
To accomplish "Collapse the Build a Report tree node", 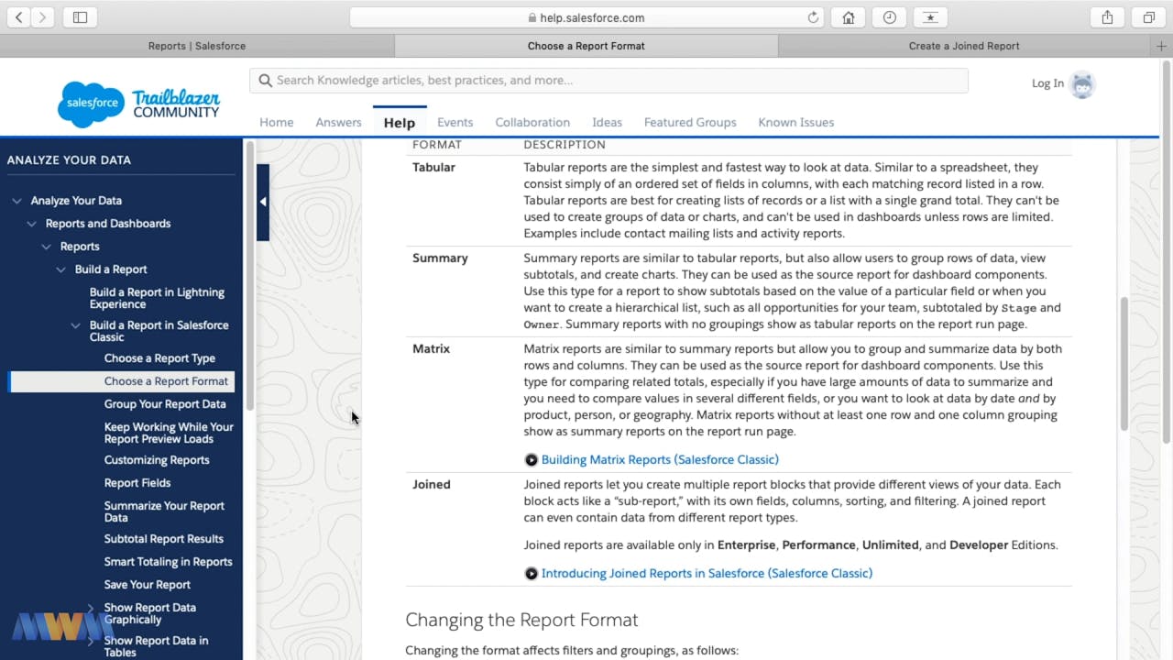I will coord(61,269).
